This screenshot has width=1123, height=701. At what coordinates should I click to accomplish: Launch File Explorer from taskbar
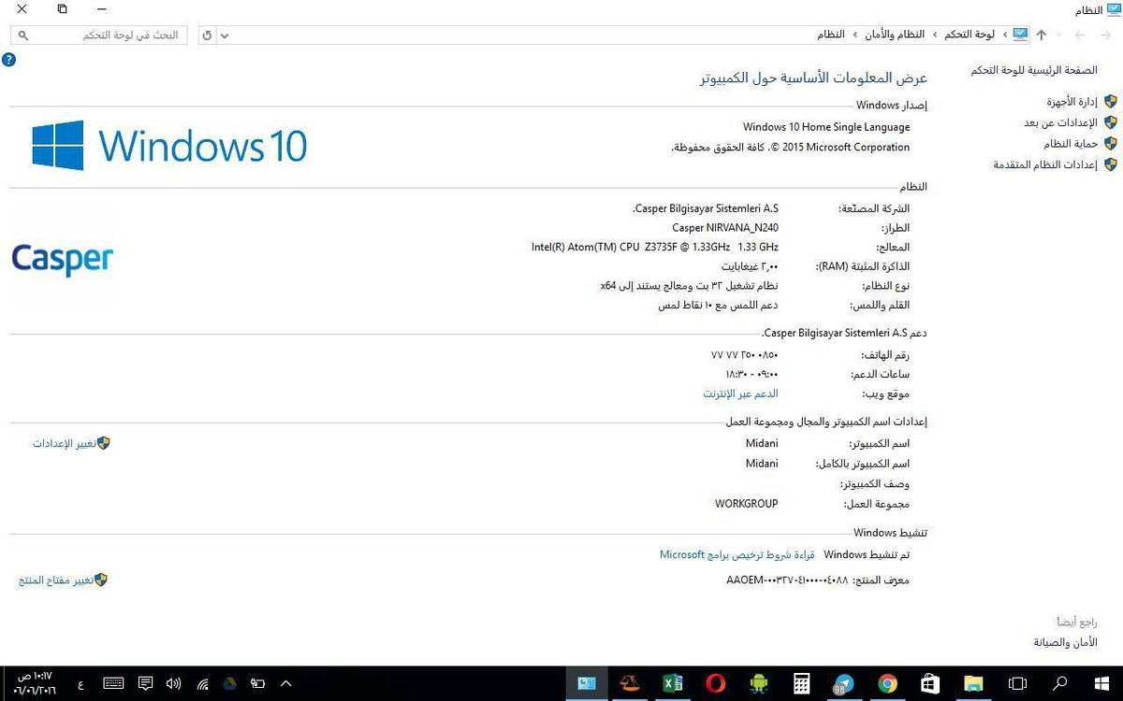pos(973,683)
